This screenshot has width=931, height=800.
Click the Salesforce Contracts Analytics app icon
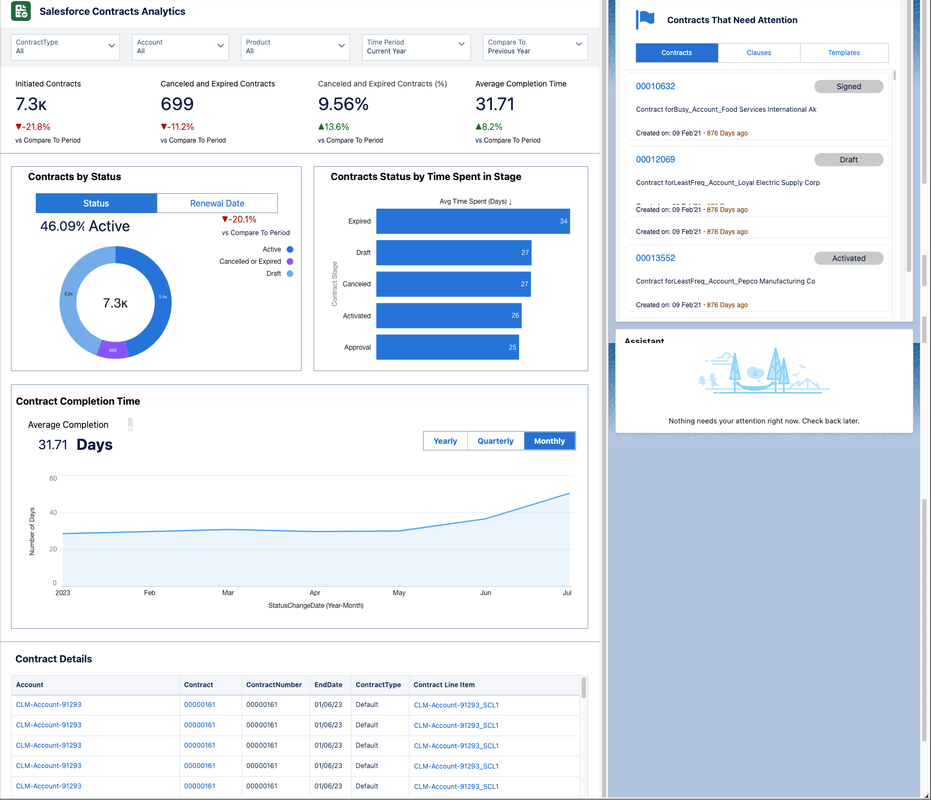tap(20, 11)
